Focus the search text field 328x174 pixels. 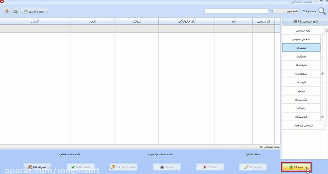[x=236, y=11]
